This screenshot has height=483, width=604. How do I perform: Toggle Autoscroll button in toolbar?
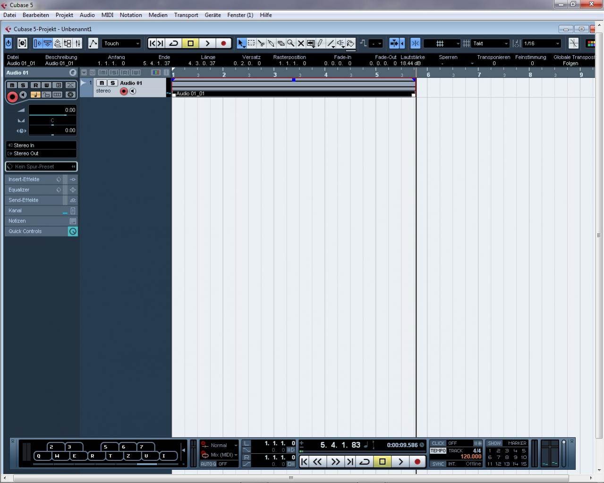[x=394, y=43]
